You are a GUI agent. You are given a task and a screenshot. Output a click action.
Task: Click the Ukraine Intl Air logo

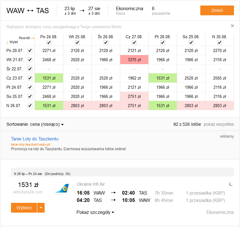(x=62, y=188)
